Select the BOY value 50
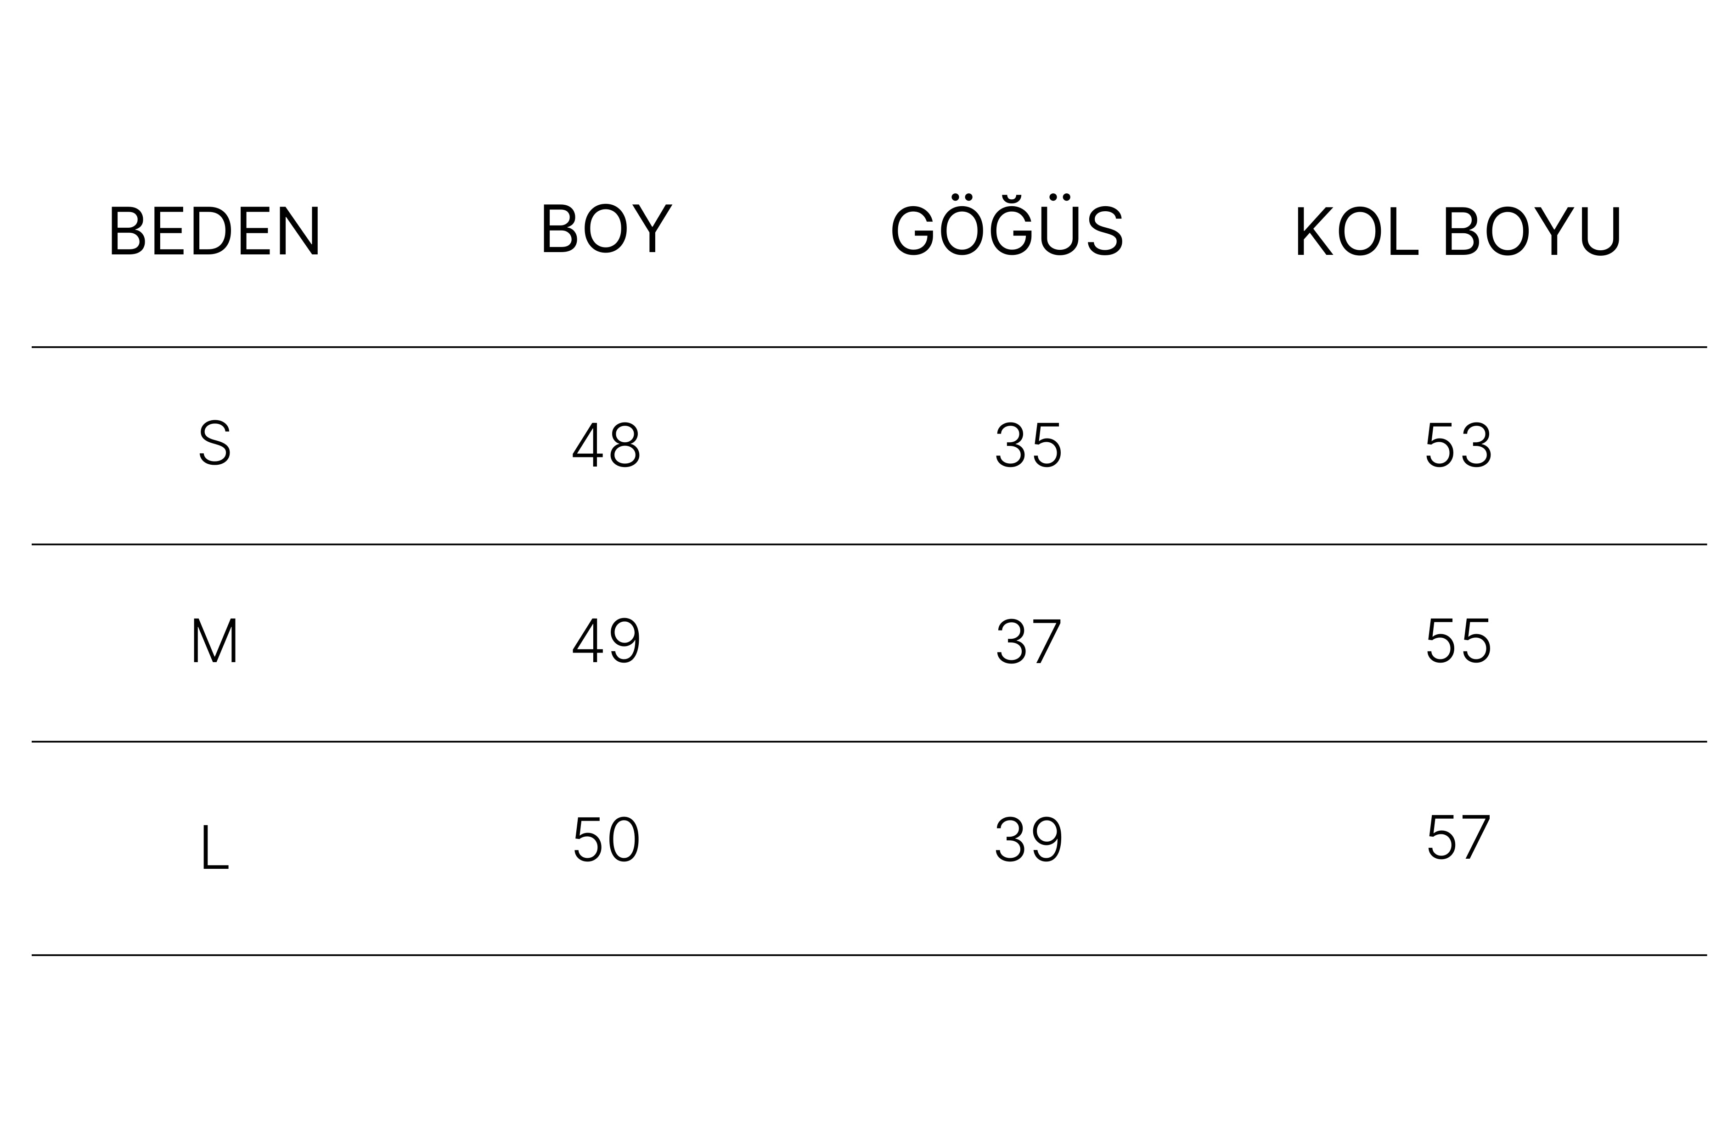This screenshot has width=1722, height=1148. (606, 839)
